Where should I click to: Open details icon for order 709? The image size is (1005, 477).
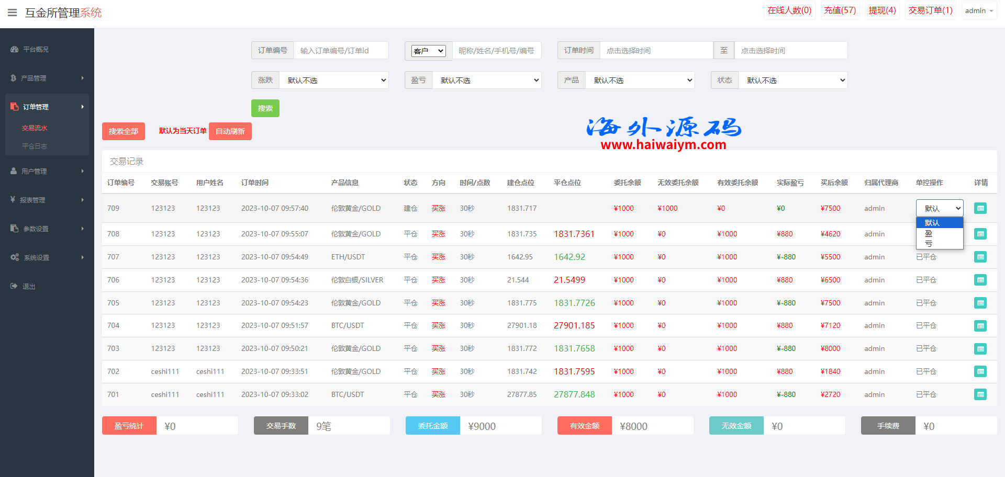(980, 208)
